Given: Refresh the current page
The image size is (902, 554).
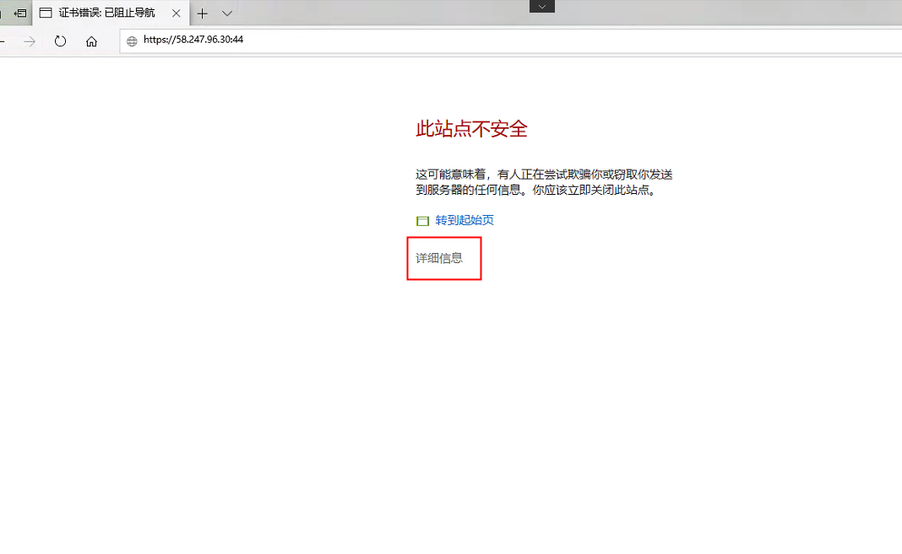Looking at the screenshot, I should click(x=60, y=40).
